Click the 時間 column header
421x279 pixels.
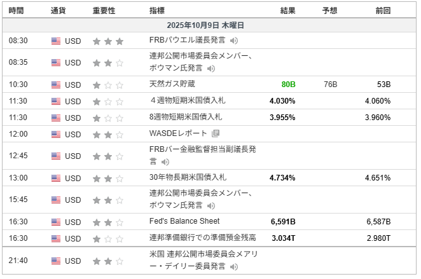[x=17, y=11]
